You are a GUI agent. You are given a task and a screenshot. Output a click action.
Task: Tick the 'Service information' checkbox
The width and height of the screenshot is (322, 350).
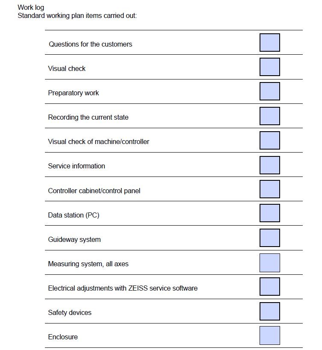269,165
